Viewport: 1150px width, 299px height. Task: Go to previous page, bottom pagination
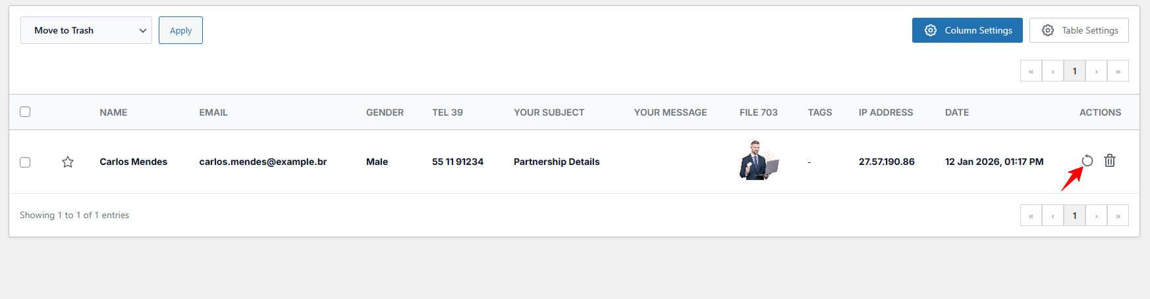point(1053,216)
